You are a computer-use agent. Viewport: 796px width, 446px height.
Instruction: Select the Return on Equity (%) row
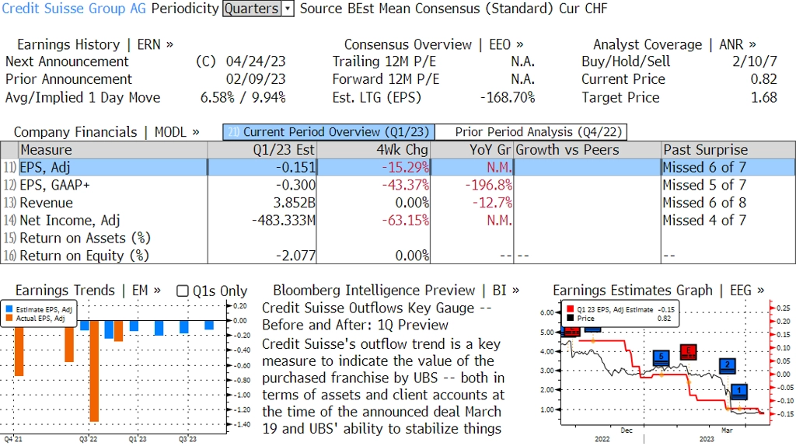398,256
